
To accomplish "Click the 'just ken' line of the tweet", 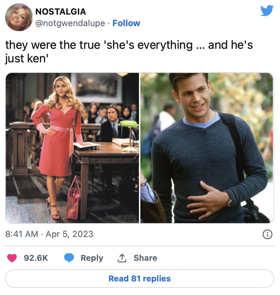I will (x=27, y=59).
